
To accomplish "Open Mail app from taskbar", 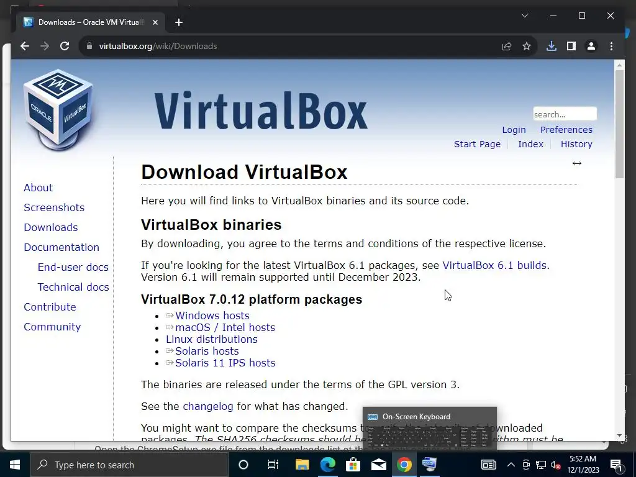I will [x=379, y=465].
